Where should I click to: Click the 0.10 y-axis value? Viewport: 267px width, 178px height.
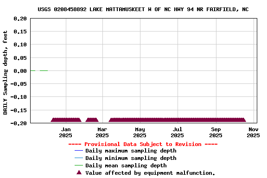click(x=20, y=44)
